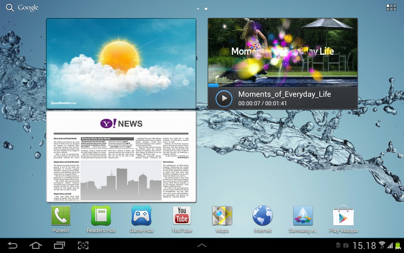The height and width of the screenshot is (253, 404).
Task: Open clock 15.18 in status bar
Action: tap(364, 245)
